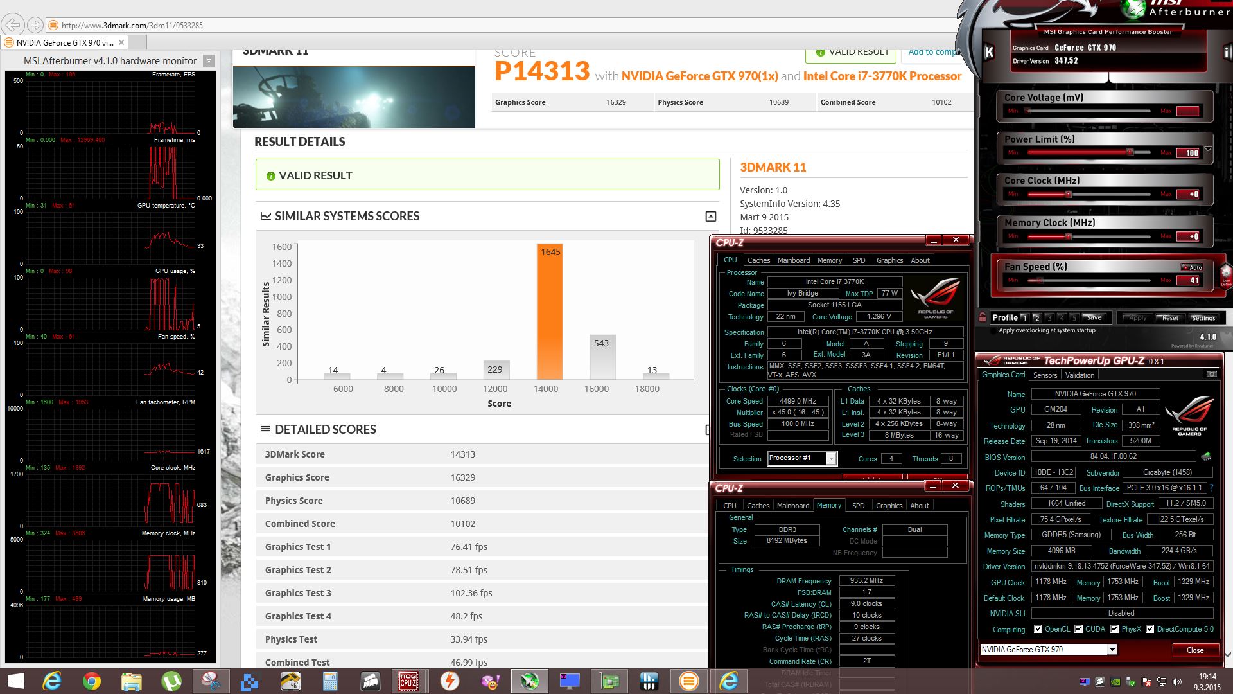Open the Processor #1 selection dropdown
The width and height of the screenshot is (1233, 694).
(831, 459)
